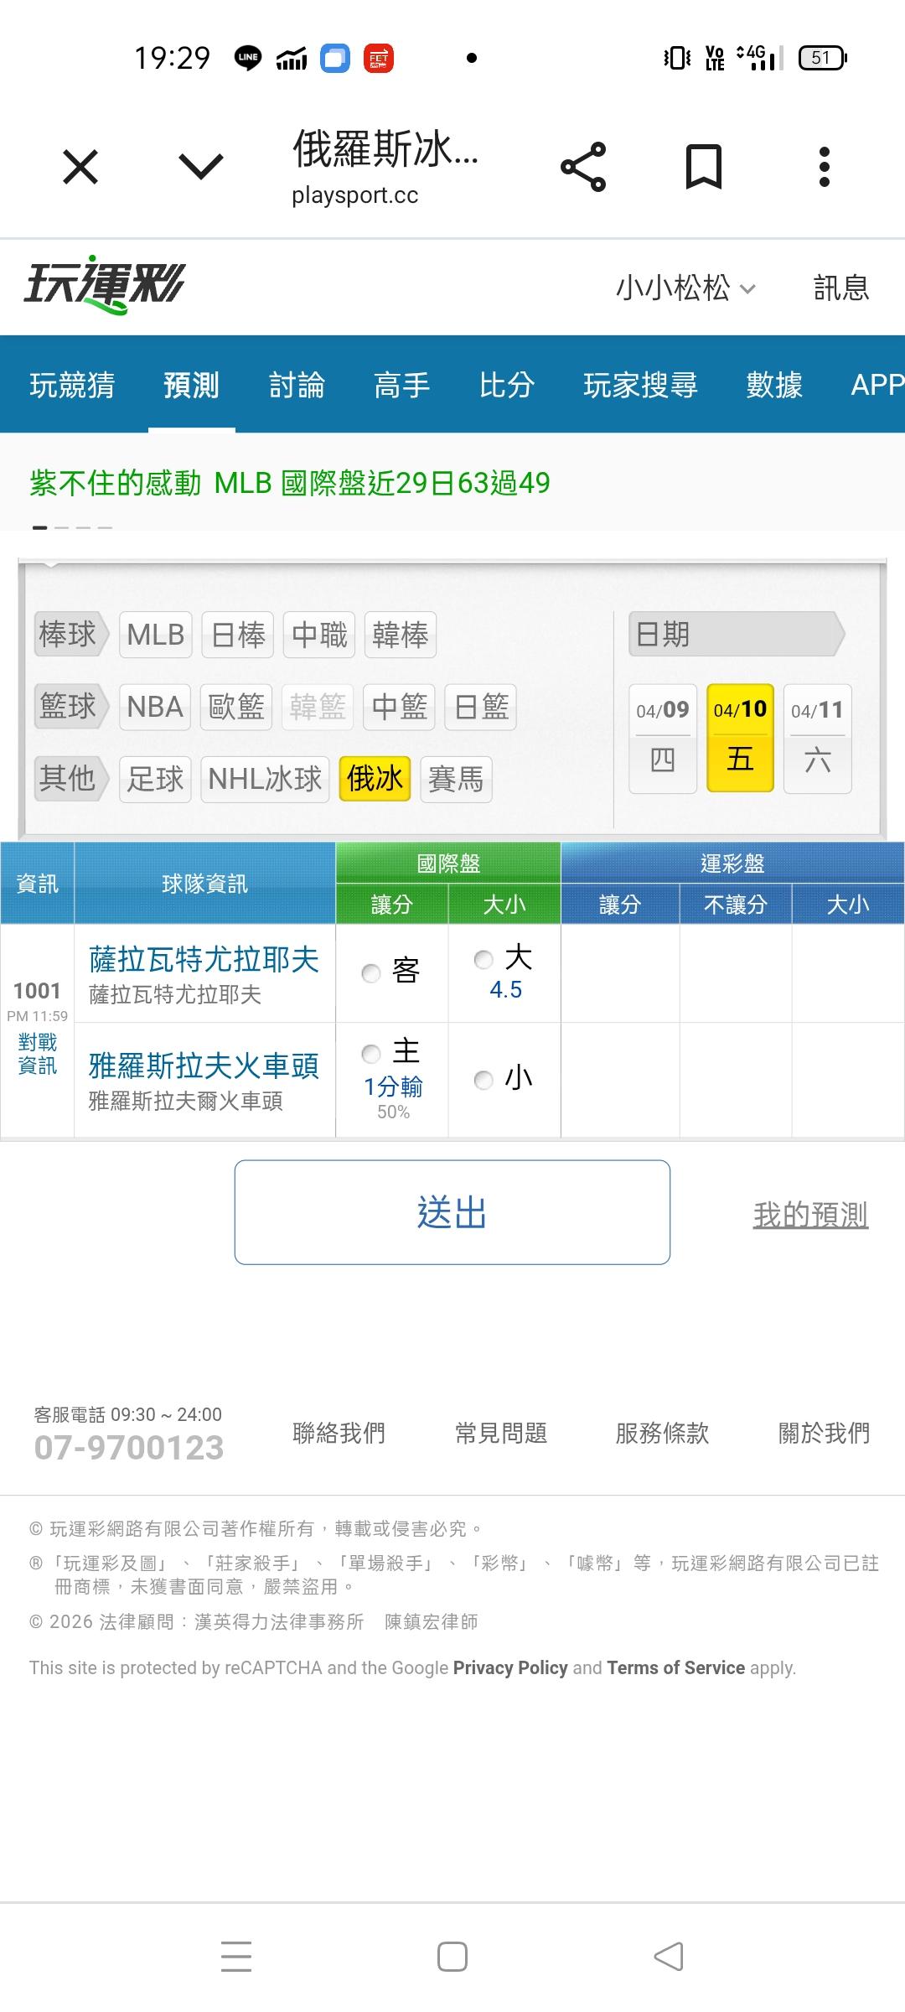Open the 玩運彩 logo home link
Screen dimensions: 905x2012
click(105, 285)
